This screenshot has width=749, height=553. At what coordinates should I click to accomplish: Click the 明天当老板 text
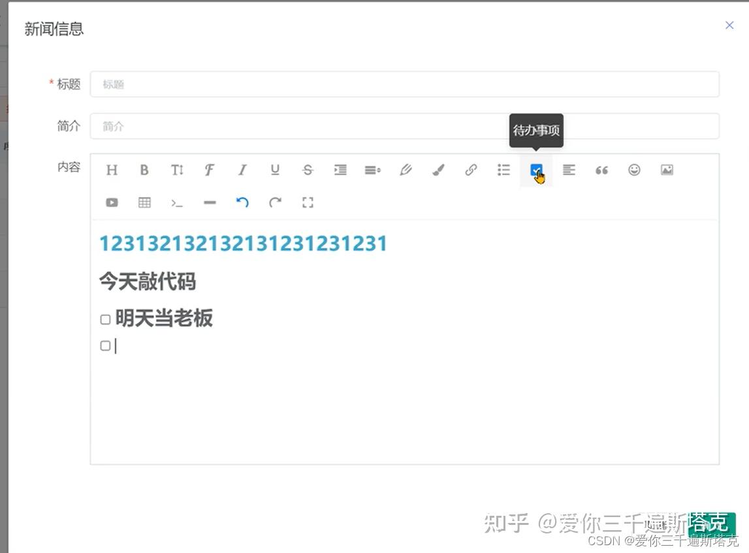pos(164,318)
